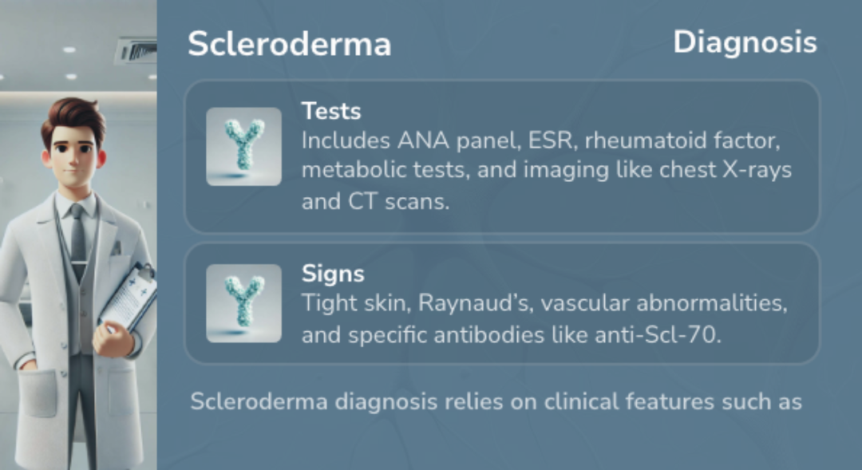Click the antibody icon beside Signs
The width and height of the screenshot is (862, 470).
pos(244,303)
